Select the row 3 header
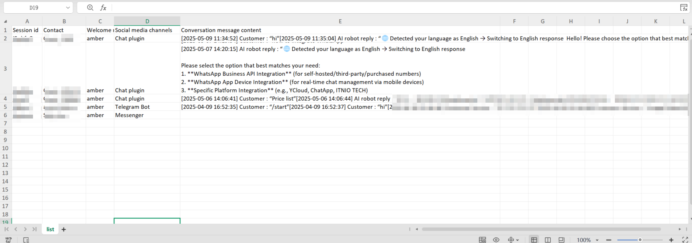 (6, 68)
